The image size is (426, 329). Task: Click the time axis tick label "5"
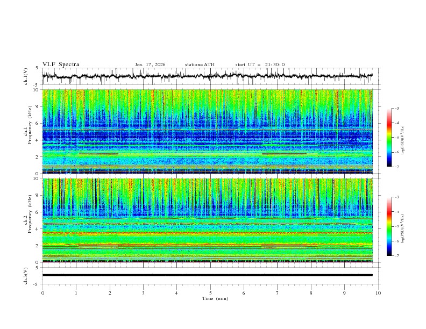click(210, 293)
